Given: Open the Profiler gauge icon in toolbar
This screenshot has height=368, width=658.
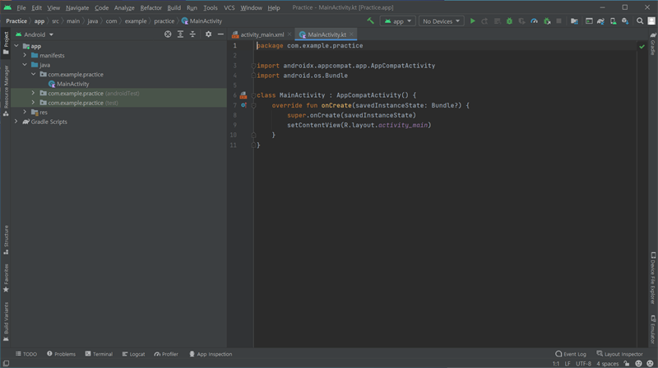Looking at the screenshot, I should (x=535, y=21).
